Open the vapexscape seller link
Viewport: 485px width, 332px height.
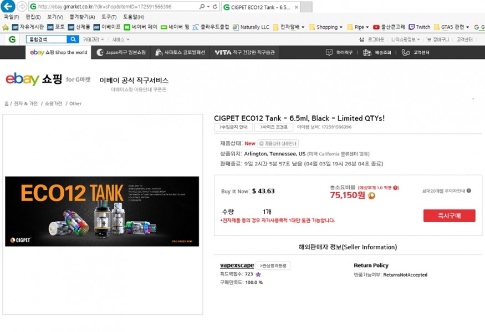(x=237, y=265)
